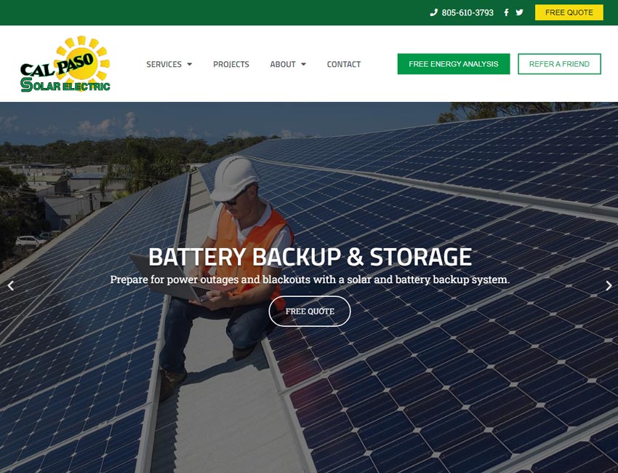
Task: Request a Free Energy Analysis
Action: click(453, 64)
